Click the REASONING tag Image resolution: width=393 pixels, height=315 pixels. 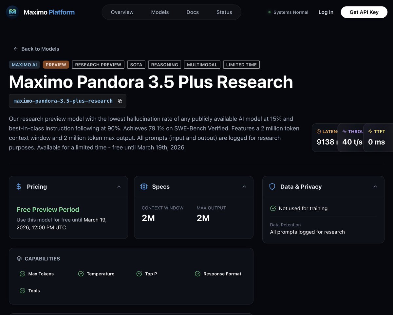[165, 65]
